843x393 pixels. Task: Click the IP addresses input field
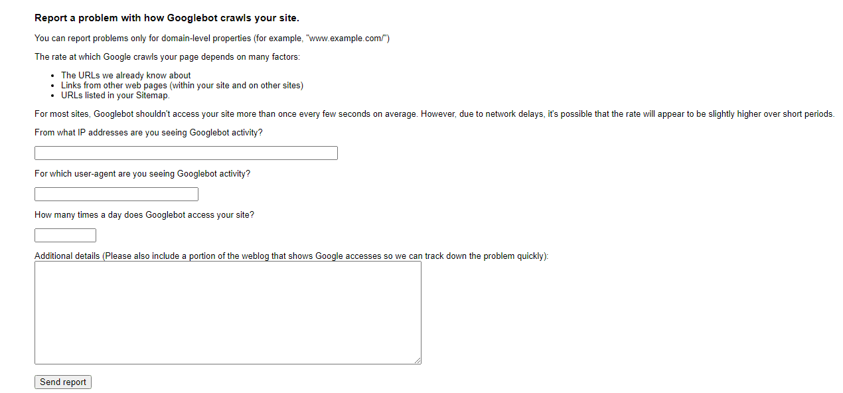point(186,153)
